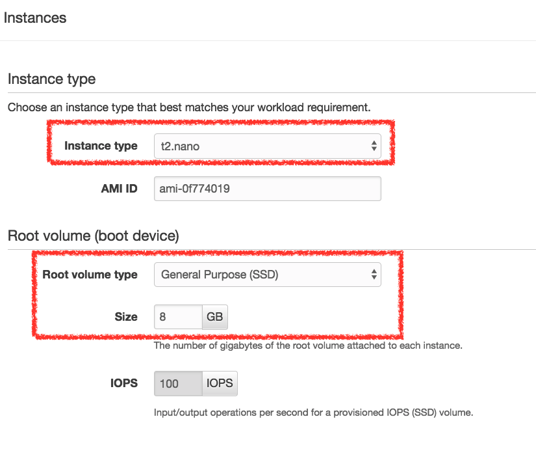Click the provisioned IOPS (SSD) help text
The height and width of the screenshot is (460, 536).
pyautogui.click(x=313, y=413)
